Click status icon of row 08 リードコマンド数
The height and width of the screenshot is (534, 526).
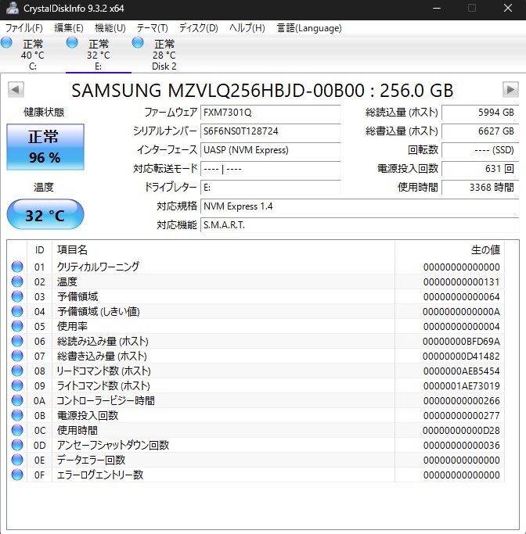pyautogui.click(x=17, y=371)
